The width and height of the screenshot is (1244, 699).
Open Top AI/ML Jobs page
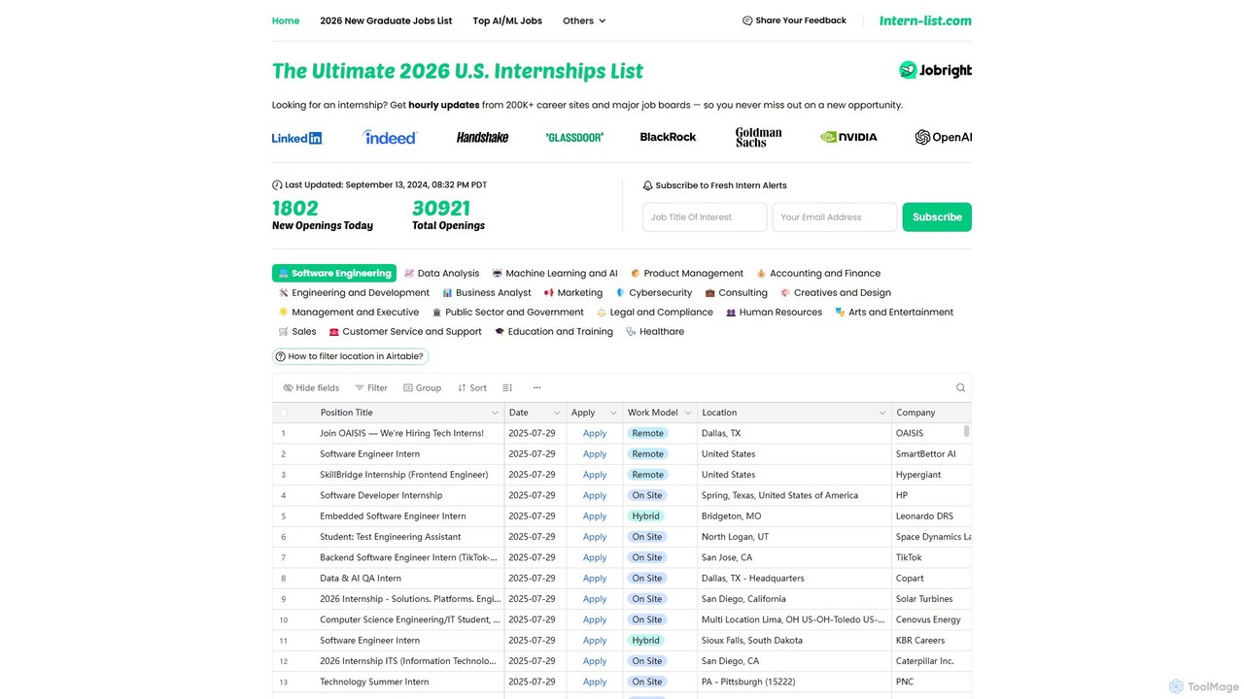(507, 20)
